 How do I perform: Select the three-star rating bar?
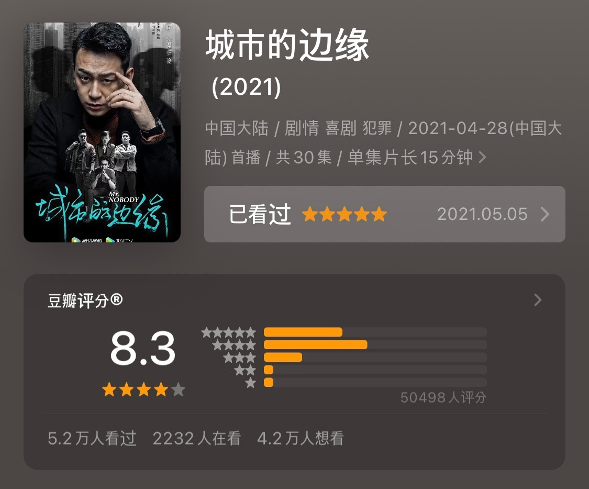point(375,357)
